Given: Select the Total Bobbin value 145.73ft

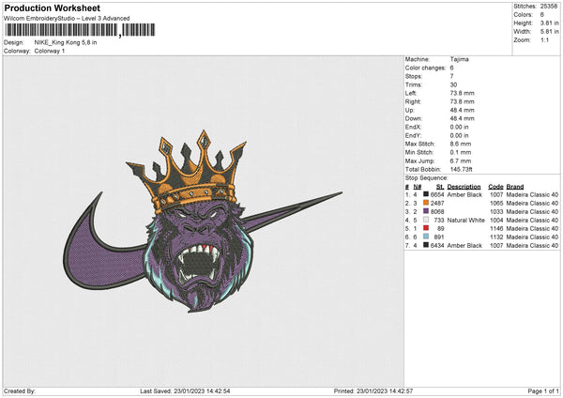Looking at the screenshot, I should pyautogui.click(x=462, y=169).
